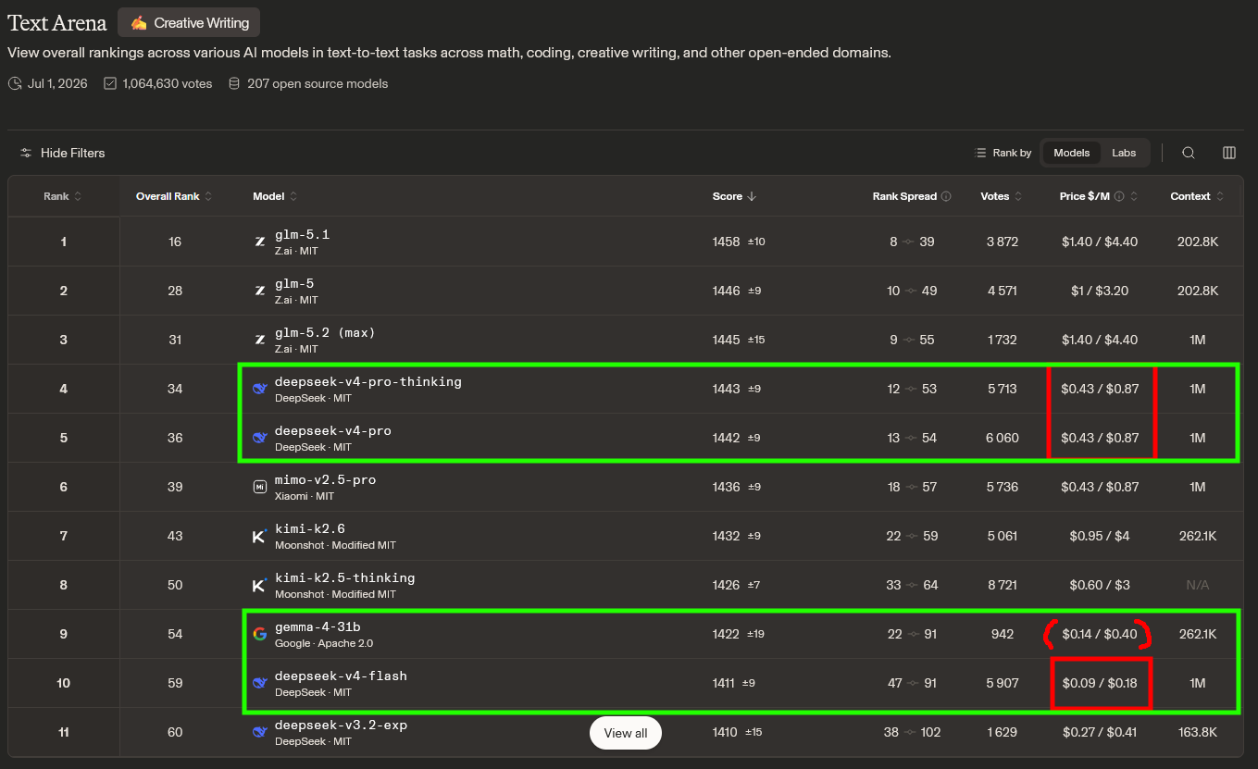Click the Z.ai logo beside glm-5.2 (max)

click(x=260, y=340)
